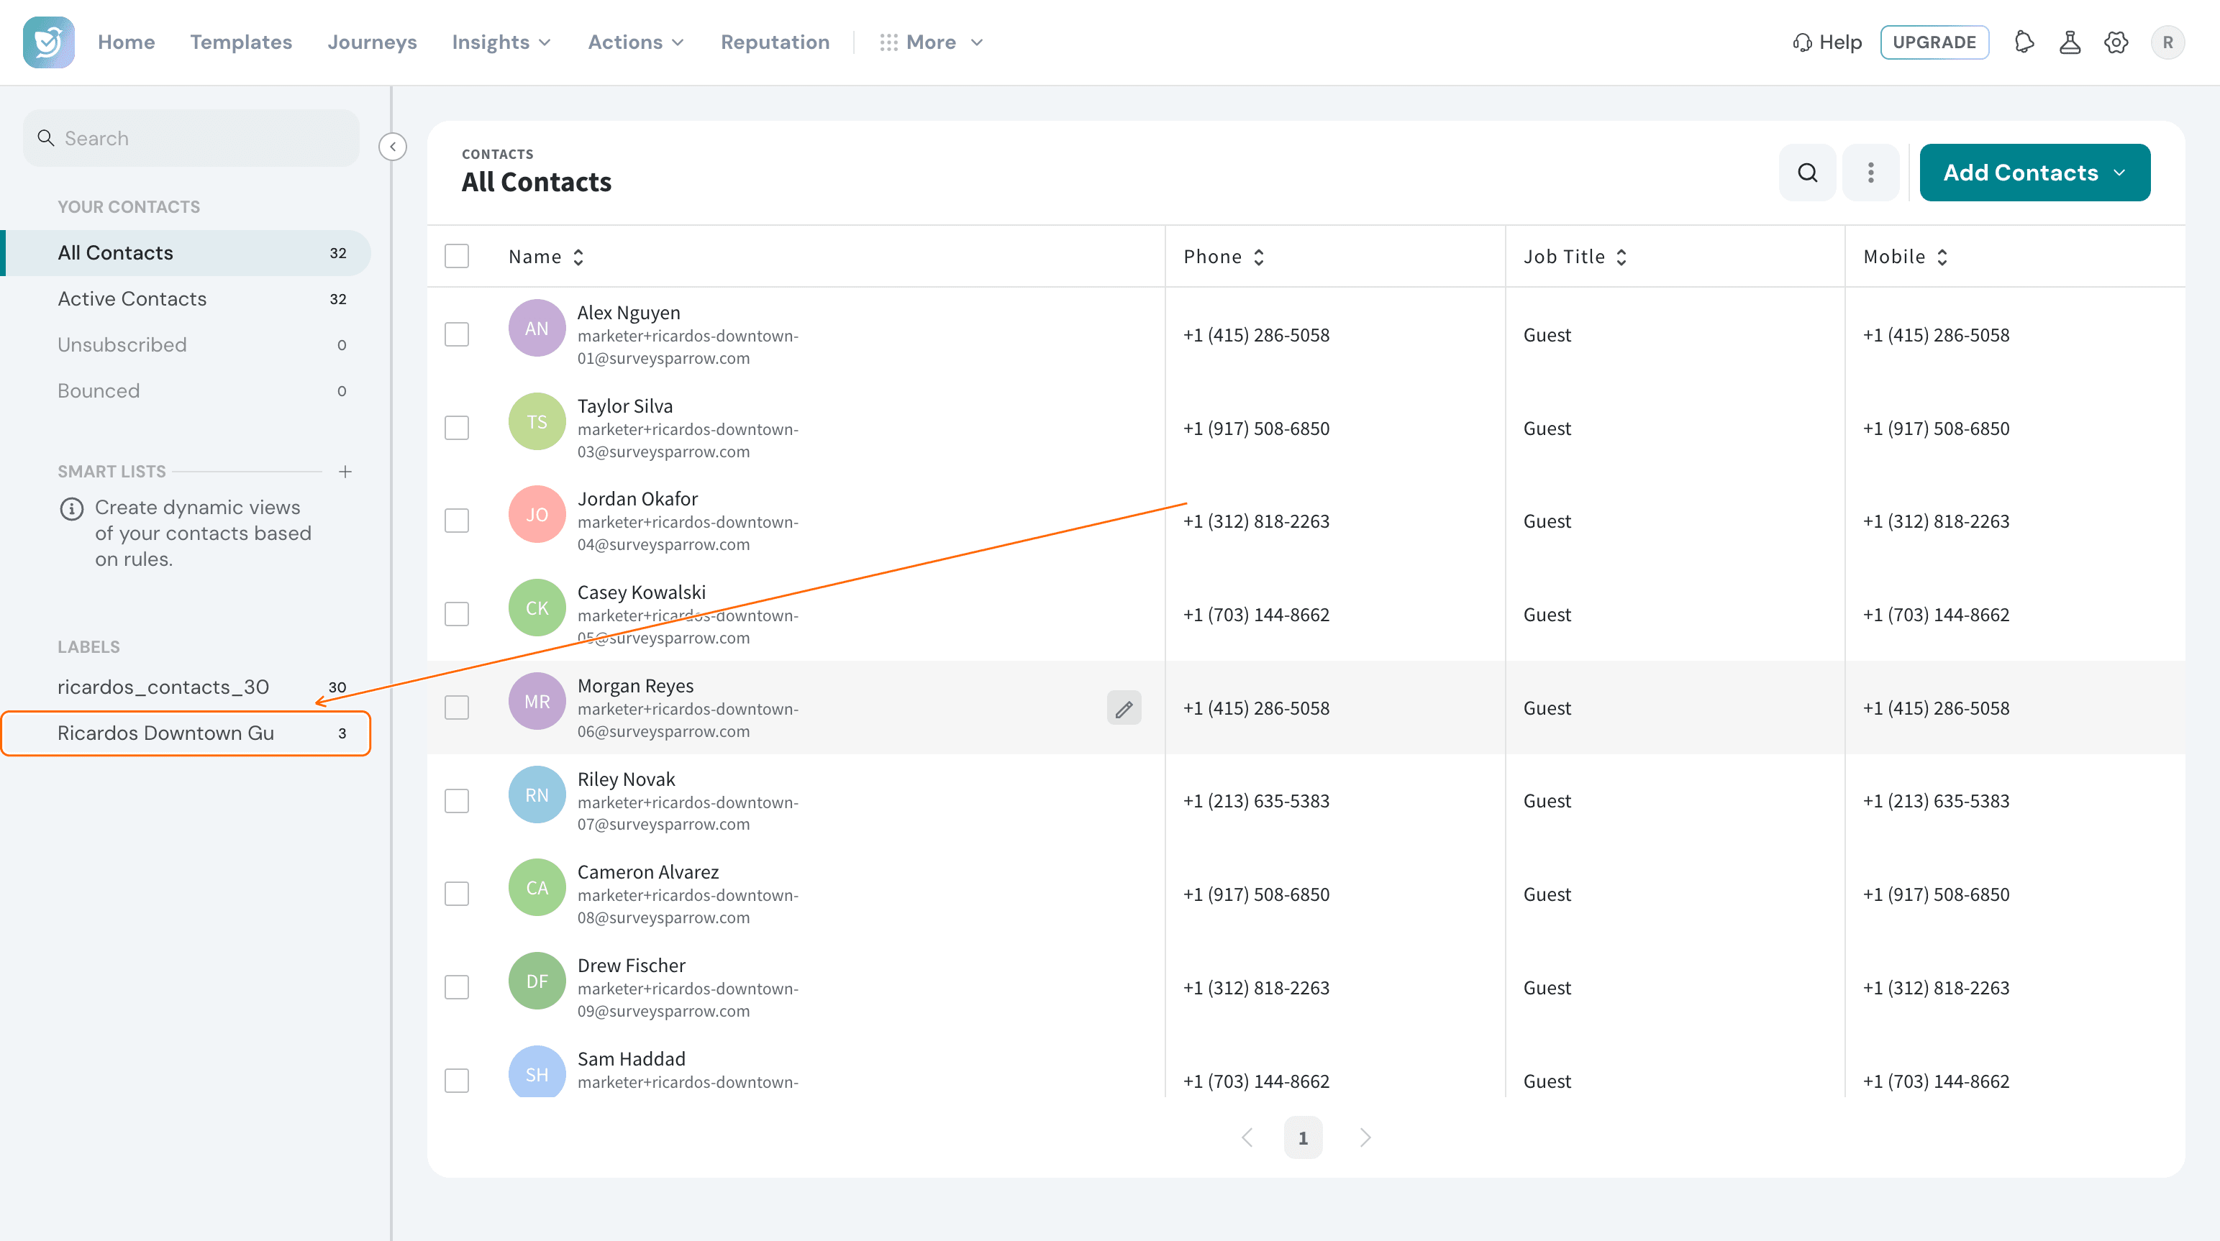Screen dimensions: 2220x1241
Task: Expand the More menu
Action: [x=932, y=42]
